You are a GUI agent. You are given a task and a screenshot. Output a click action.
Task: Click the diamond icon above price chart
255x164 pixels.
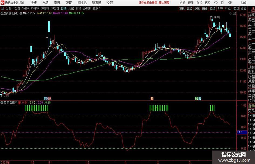coord(230,13)
